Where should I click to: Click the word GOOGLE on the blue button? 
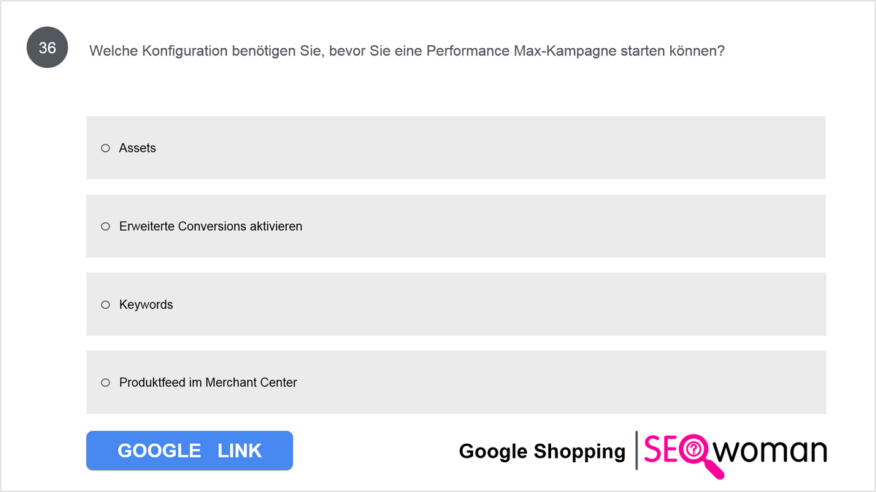[x=159, y=450]
